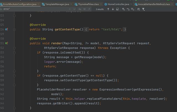The width and height of the screenshot is (177, 112).
Task: Click the "text/html" string literal
Action: (x=111, y=29)
